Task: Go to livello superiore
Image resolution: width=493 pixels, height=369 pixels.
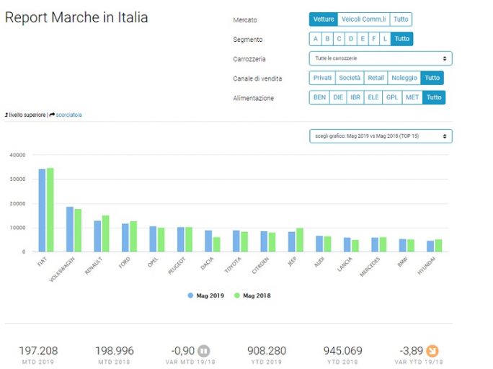Action: click(27, 115)
